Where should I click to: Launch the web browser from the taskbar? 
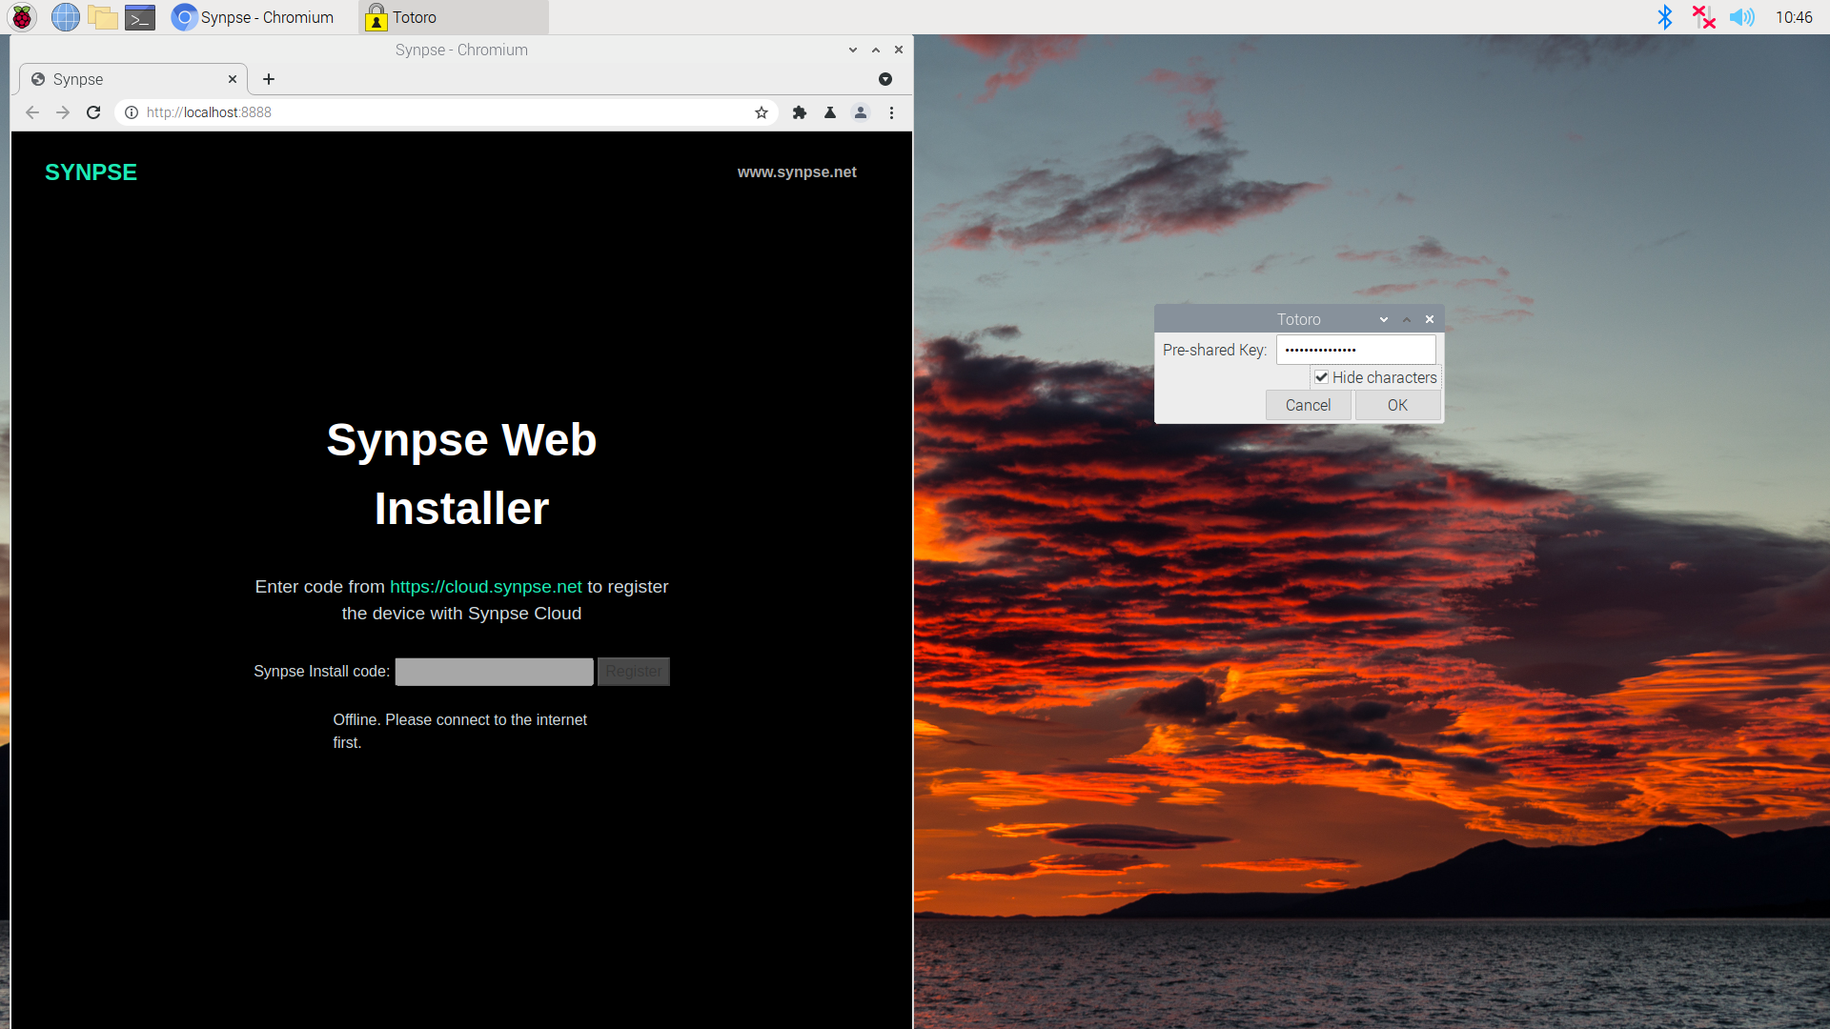coord(65,16)
